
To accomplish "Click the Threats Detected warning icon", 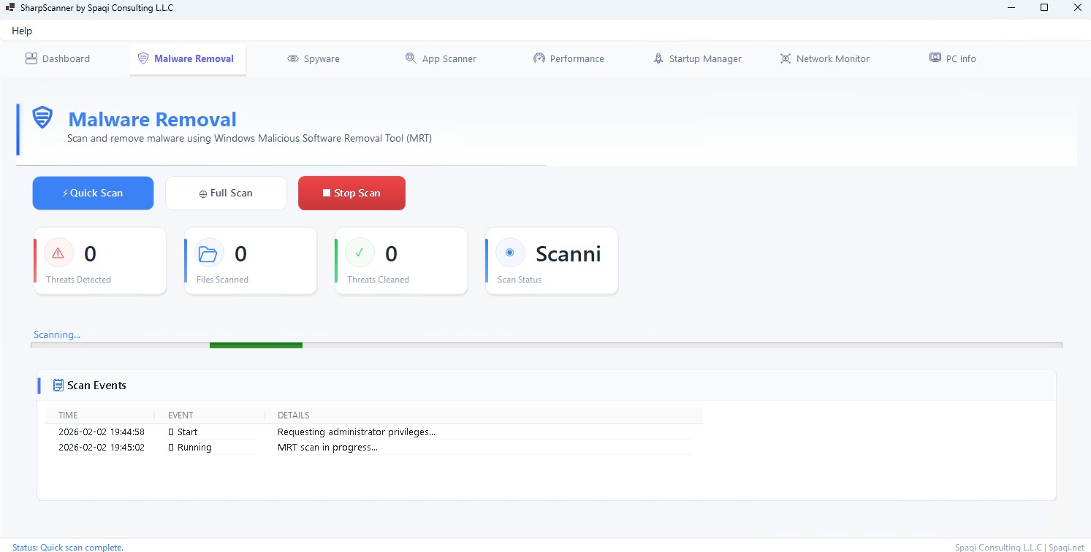I will click(x=58, y=253).
